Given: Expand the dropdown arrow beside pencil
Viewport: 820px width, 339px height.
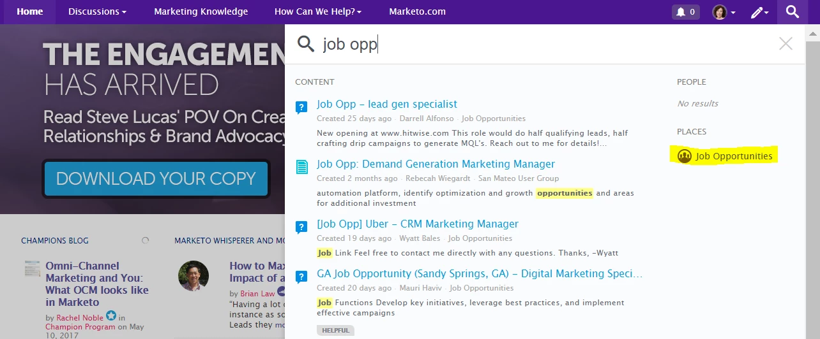Looking at the screenshot, I should pyautogui.click(x=766, y=12).
